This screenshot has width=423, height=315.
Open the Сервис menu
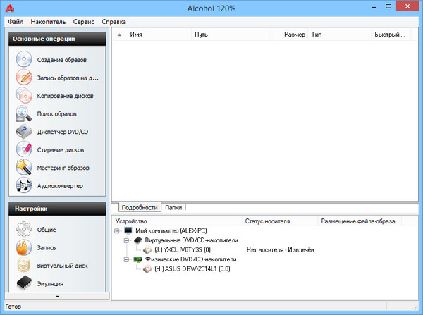pyautogui.click(x=83, y=23)
